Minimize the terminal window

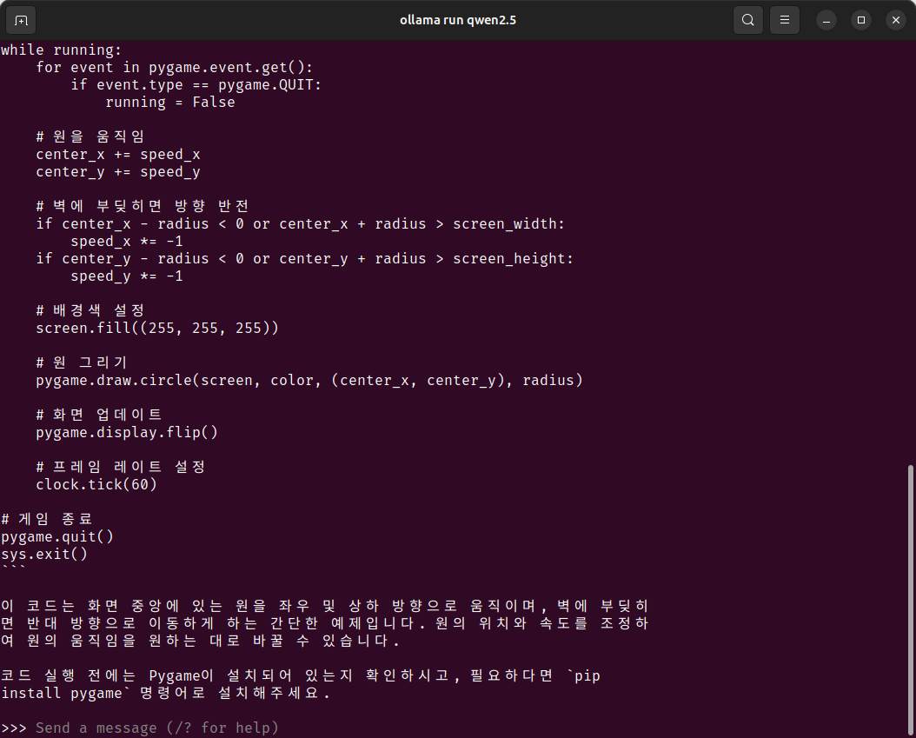[826, 21]
